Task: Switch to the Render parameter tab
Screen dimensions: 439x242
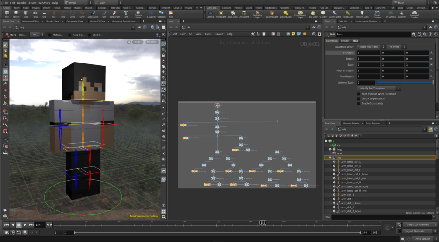Action: click(345, 41)
